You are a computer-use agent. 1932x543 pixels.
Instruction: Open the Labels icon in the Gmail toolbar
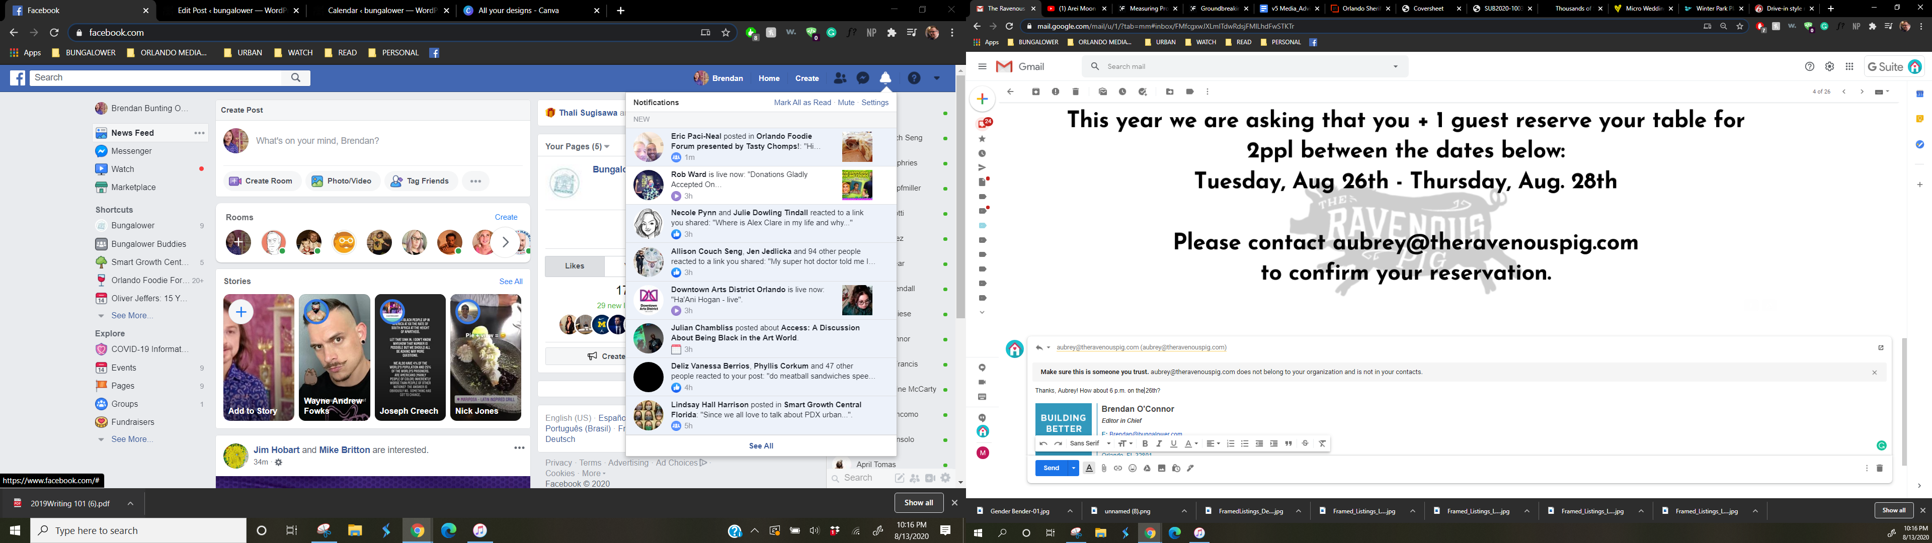pos(1189,92)
